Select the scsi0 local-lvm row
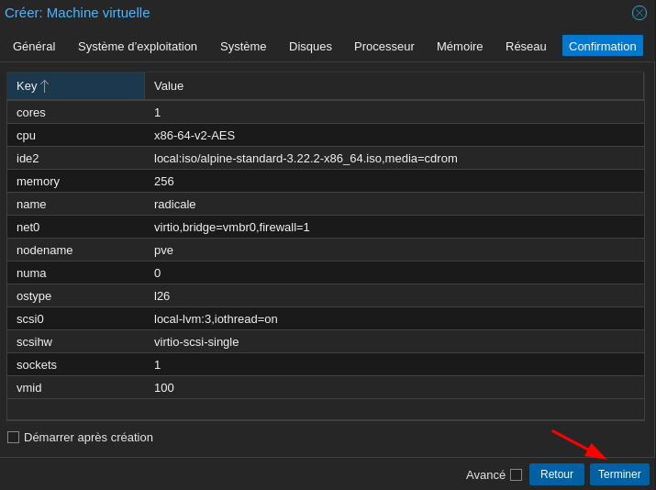Viewport: 656px width, 490px height. [x=325, y=318]
